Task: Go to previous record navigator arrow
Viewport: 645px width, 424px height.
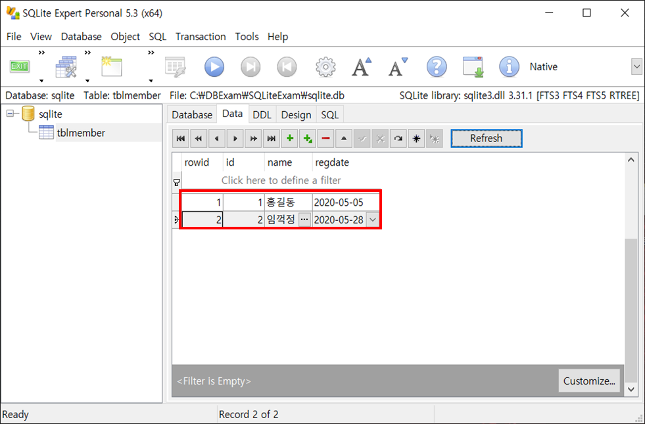Action: click(217, 139)
